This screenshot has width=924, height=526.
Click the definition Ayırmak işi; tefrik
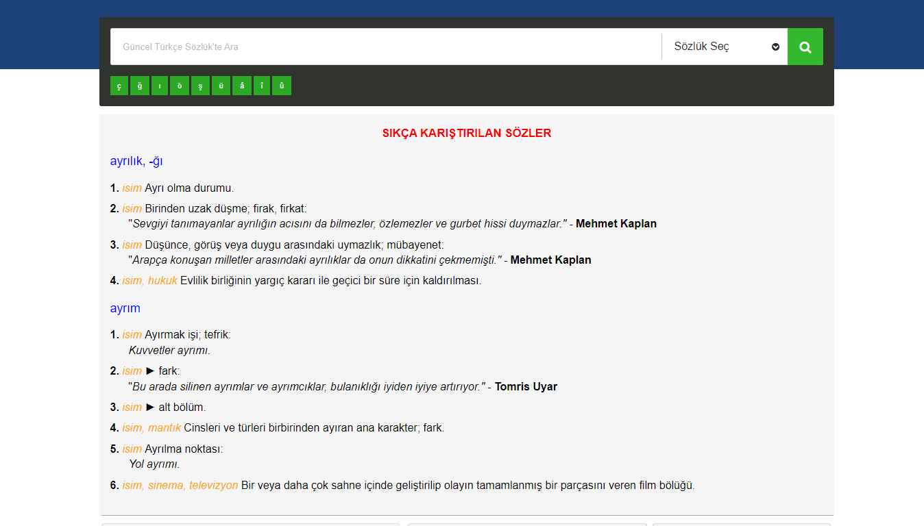[188, 335]
